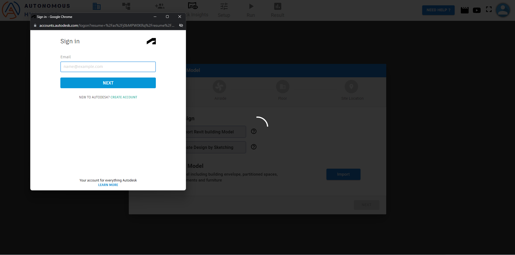
Task: Close the Sign in Chrome window
Action: [x=180, y=17]
